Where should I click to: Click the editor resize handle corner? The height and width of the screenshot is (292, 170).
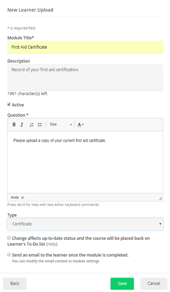click(x=160, y=198)
